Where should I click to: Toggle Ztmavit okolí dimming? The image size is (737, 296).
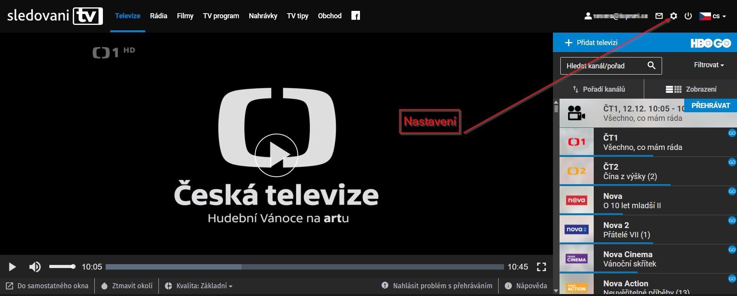(127, 286)
